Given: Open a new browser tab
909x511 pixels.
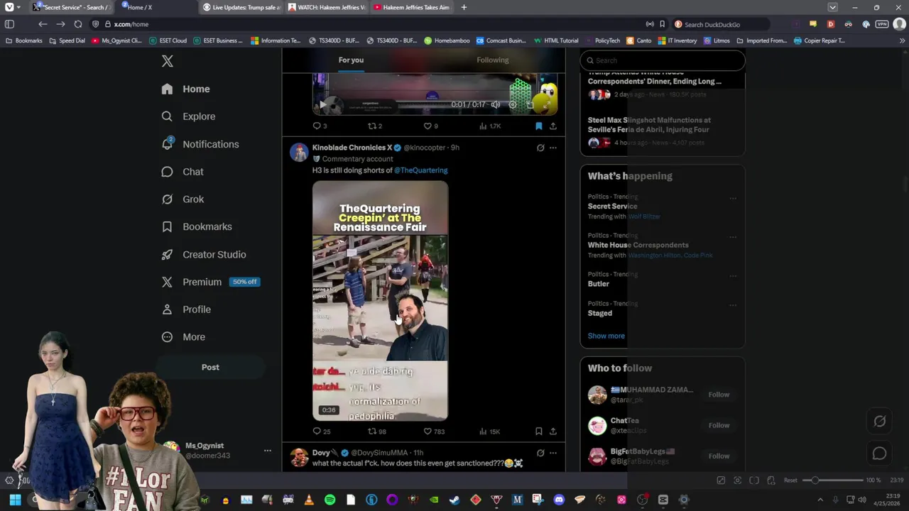Looking at the screenshot, I should 464,7.
